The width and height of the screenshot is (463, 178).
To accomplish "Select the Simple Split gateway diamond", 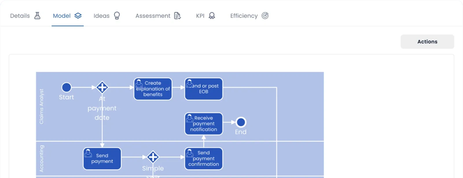I will point(153,157).
